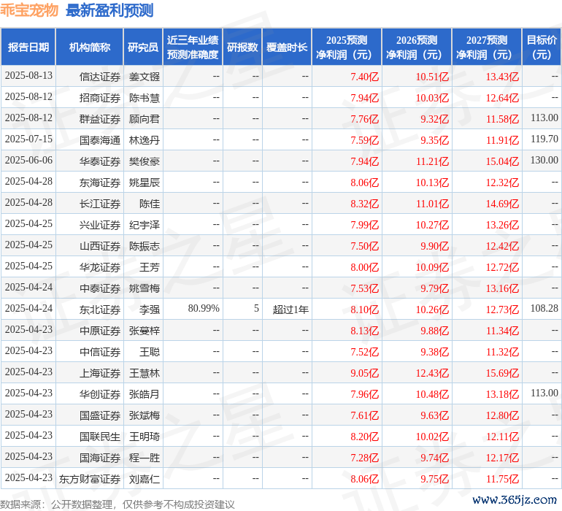Click the 2025-06-06 date cell
The width and height of the screenshot is (562, 511).
[28, 161]
